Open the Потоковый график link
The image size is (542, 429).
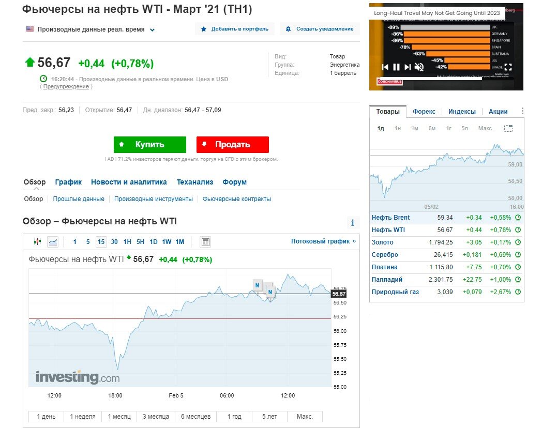[323, 241]
